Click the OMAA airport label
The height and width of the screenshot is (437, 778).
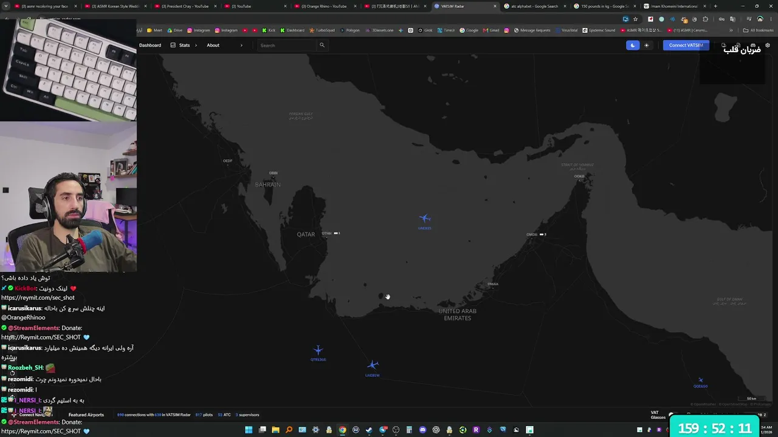pos(493,284)
